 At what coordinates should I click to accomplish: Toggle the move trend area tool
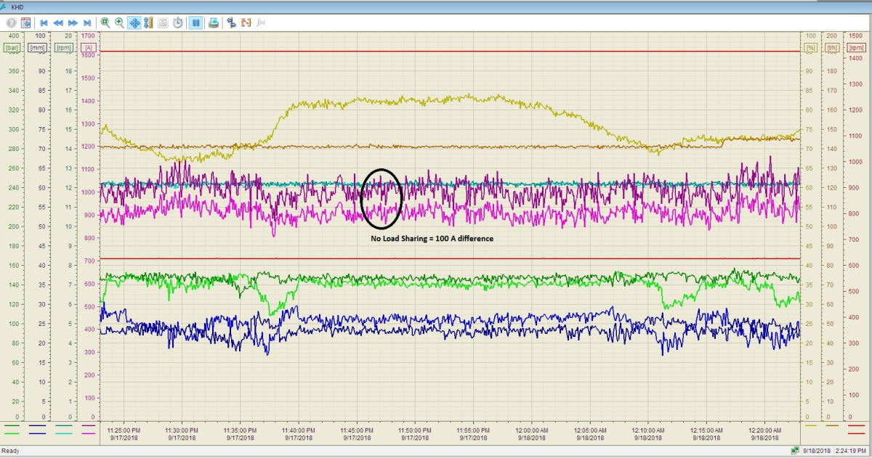tap(134, 23)
